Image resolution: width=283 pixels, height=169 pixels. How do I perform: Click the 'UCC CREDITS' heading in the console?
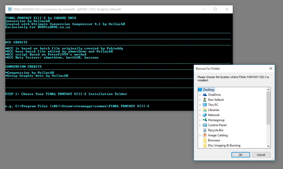(16, 42)
